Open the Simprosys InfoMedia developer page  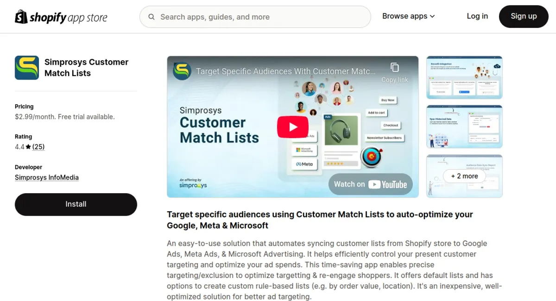click(x=46, y=177)
